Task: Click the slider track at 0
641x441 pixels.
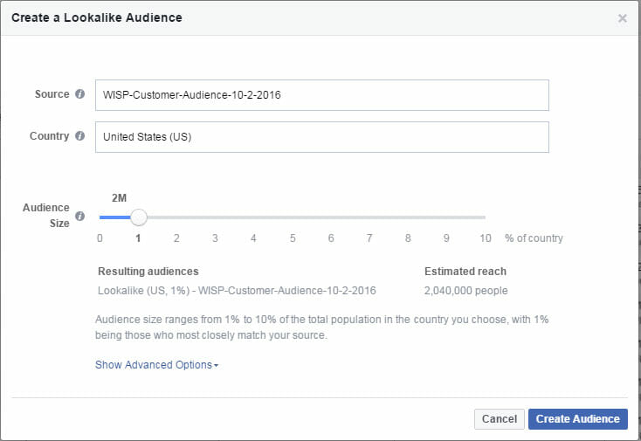Action: [100, 217]
